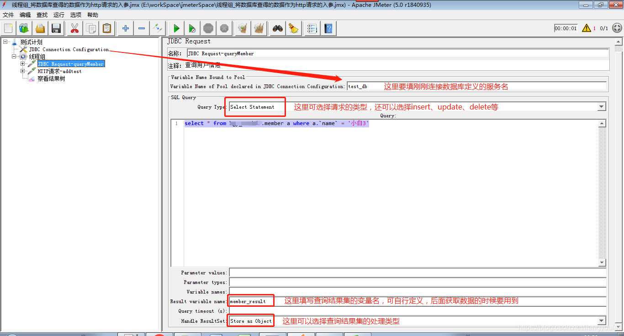Cut the selected element with scissors icon
The image size is (624, 336).
[75, 28]
